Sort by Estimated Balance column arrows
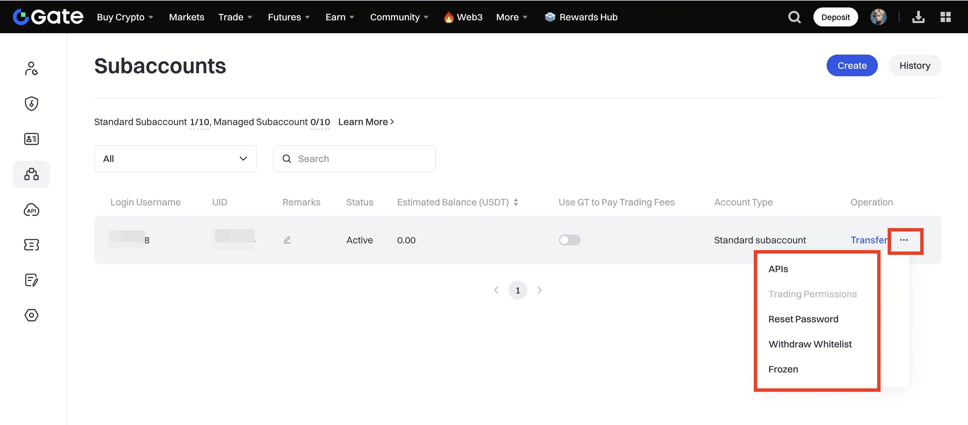The height and width of the screenshot is (425, 968). 516,202
